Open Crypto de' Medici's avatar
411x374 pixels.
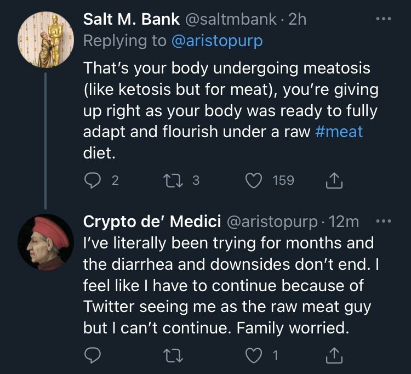[45, 242]
